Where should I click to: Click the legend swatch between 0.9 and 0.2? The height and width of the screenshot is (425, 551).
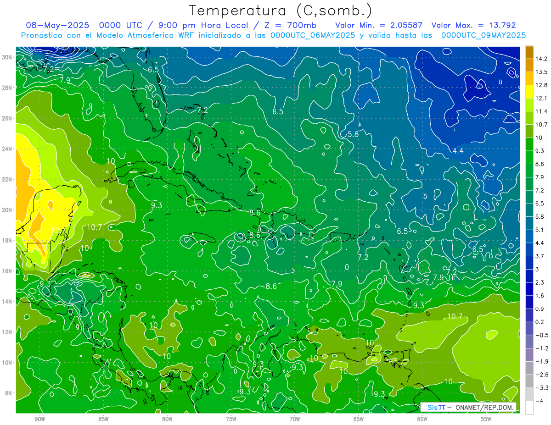pos(529,315)
